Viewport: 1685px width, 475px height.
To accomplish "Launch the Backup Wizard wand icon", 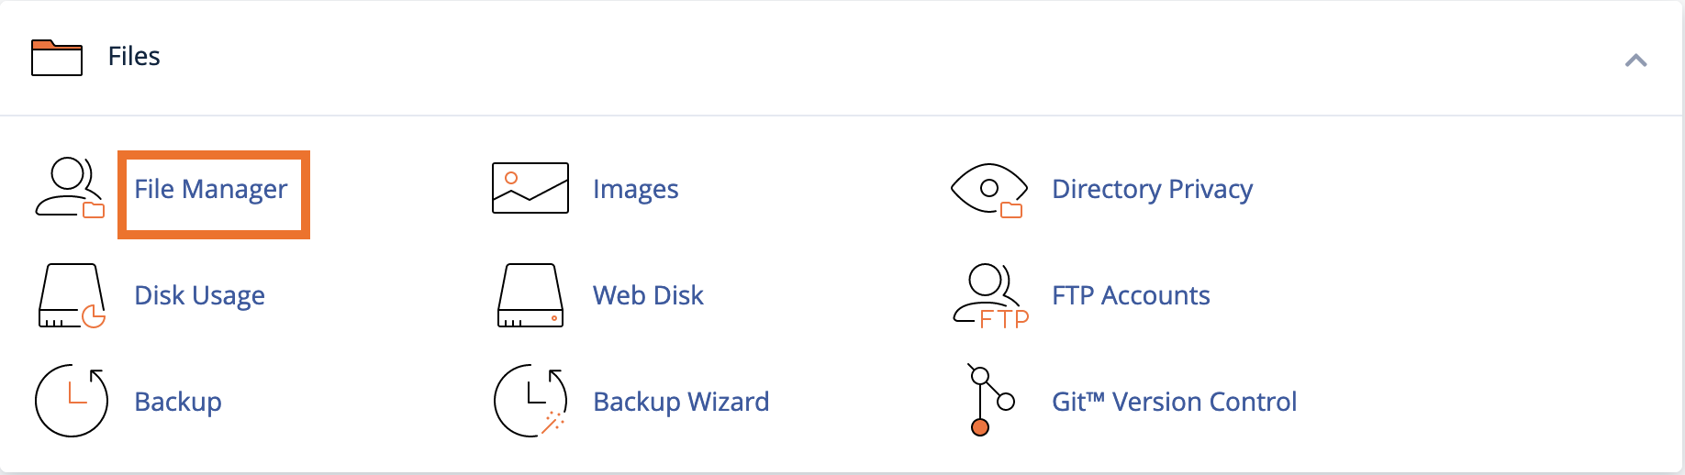I will click(x=530, y=401).
